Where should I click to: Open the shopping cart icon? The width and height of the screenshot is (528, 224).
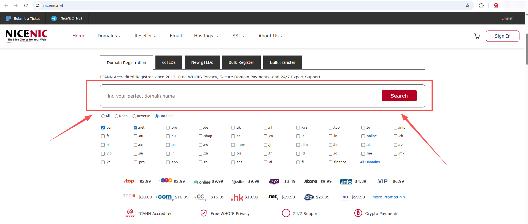(x=477, y=36)
